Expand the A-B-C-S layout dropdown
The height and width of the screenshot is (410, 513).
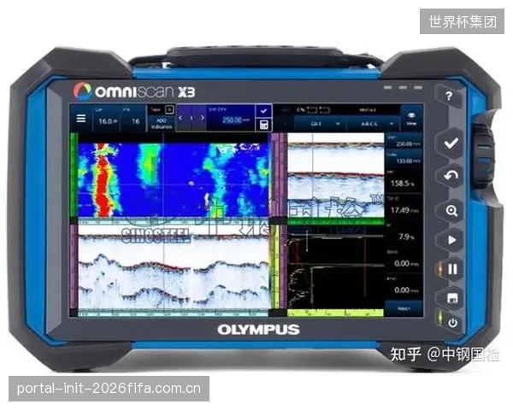coord(374,124)
